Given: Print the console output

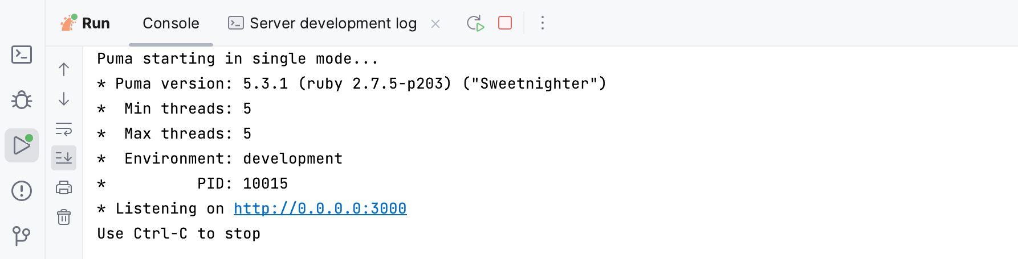Looking at the screenshot, I should click(64, 187).
